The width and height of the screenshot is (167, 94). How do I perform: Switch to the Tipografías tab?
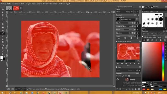tap(146, 7)
